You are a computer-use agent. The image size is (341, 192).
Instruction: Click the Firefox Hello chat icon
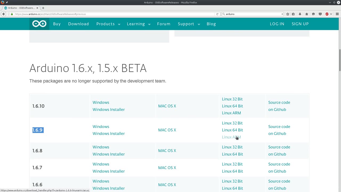313,14
